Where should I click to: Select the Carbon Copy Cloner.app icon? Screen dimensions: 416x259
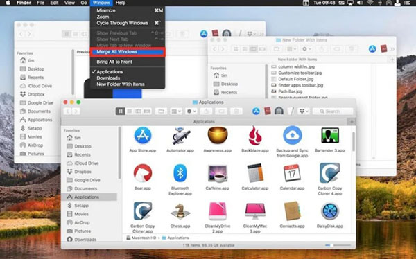pyautogui.click(x=143, y=211)
